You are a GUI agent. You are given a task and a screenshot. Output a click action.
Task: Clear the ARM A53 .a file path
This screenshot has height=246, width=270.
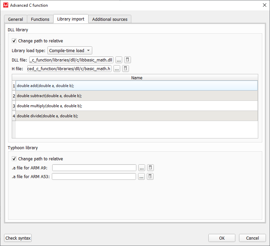click(150, 176)
